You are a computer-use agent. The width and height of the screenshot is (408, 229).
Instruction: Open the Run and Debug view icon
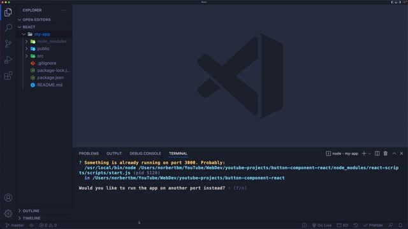point(8,60)
